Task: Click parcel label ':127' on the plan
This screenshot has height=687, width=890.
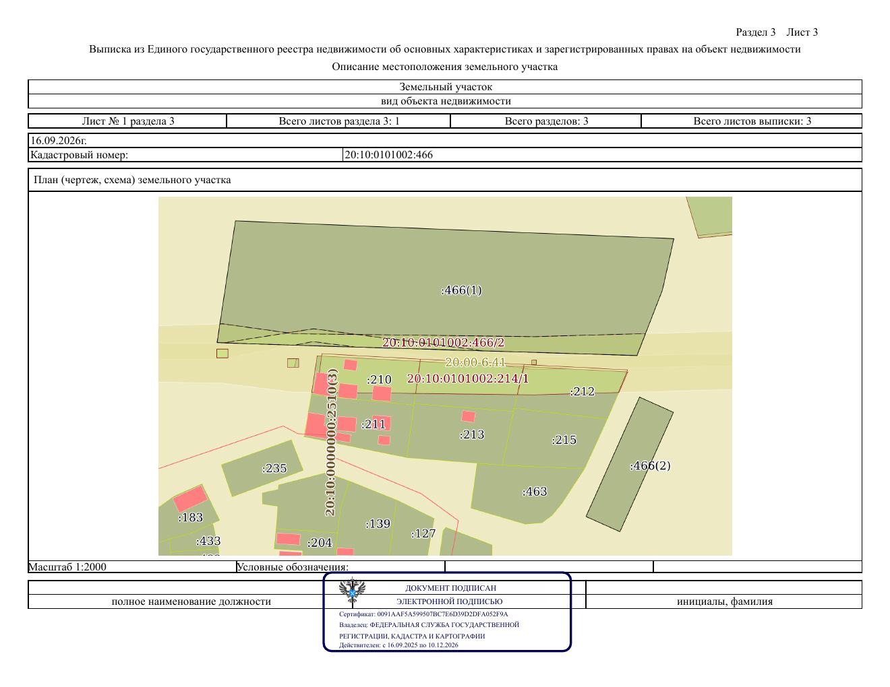Action: click(423, 533)
